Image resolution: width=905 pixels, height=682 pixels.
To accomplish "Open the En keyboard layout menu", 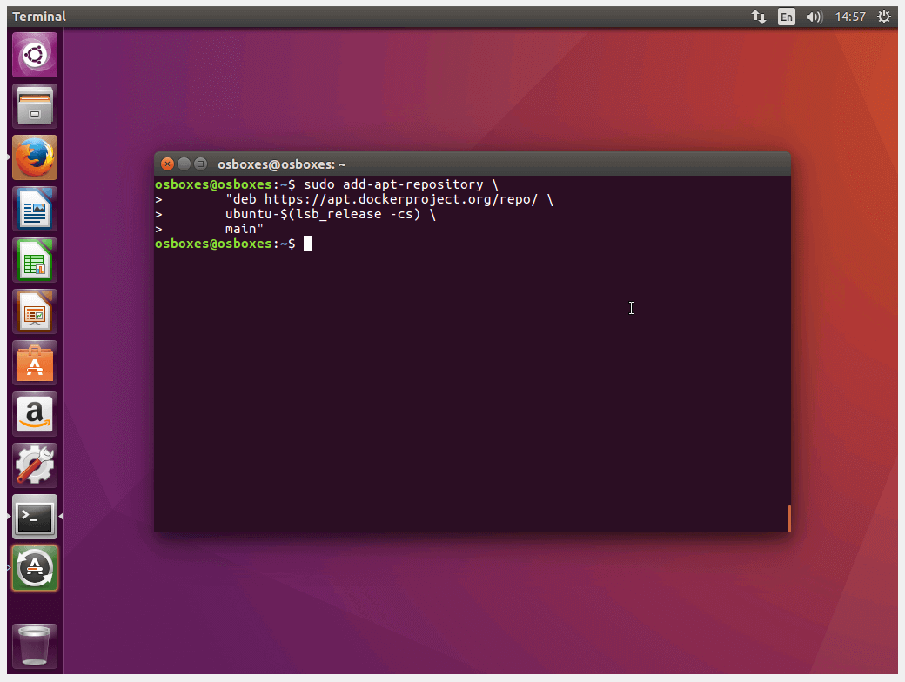I will [786, 17].
